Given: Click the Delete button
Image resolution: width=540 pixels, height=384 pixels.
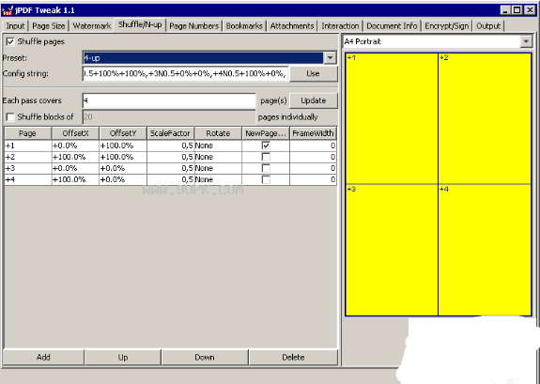Looking at the screenshot, I should (293, 357).
